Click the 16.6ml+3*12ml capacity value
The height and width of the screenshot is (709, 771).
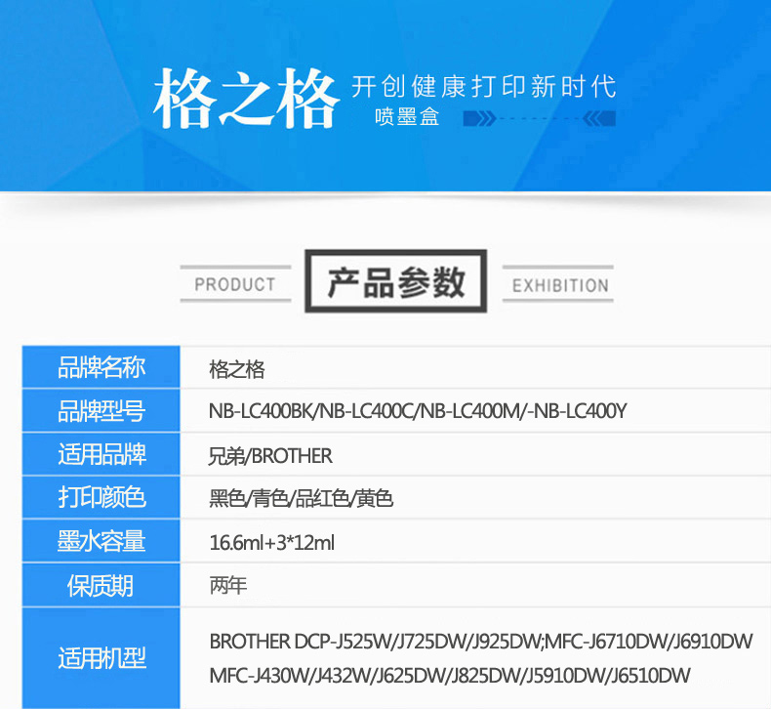point(272,543)
